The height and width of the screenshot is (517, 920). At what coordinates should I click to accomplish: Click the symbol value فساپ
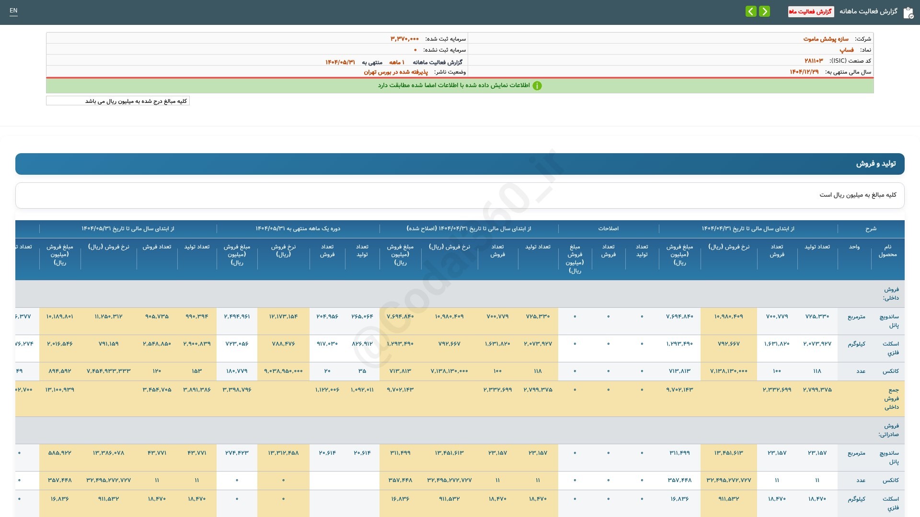click(846, 50)
